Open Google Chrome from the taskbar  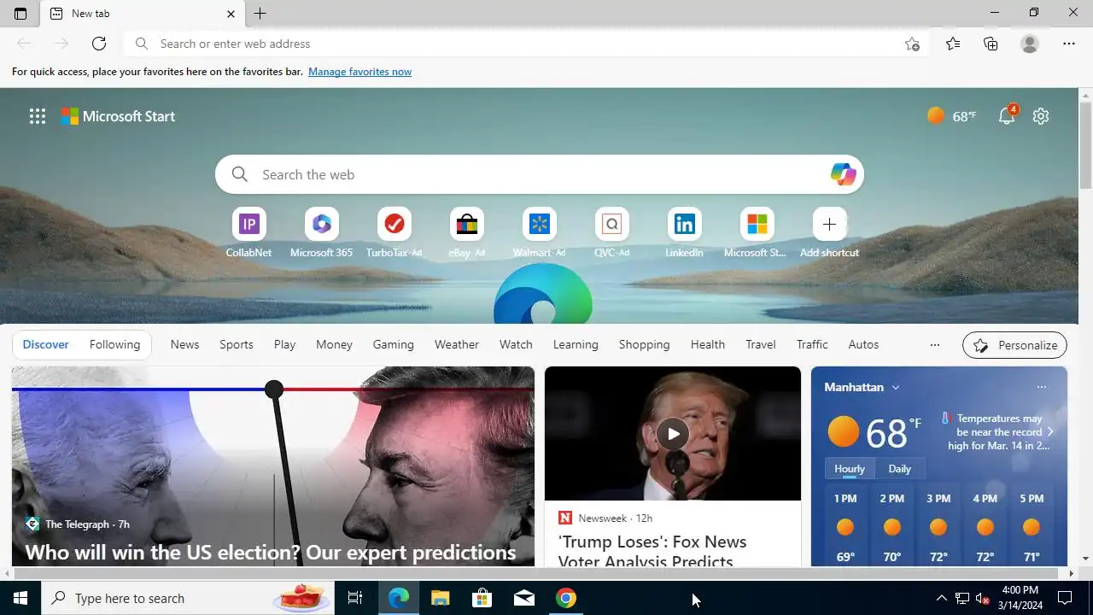click(565, 598)
